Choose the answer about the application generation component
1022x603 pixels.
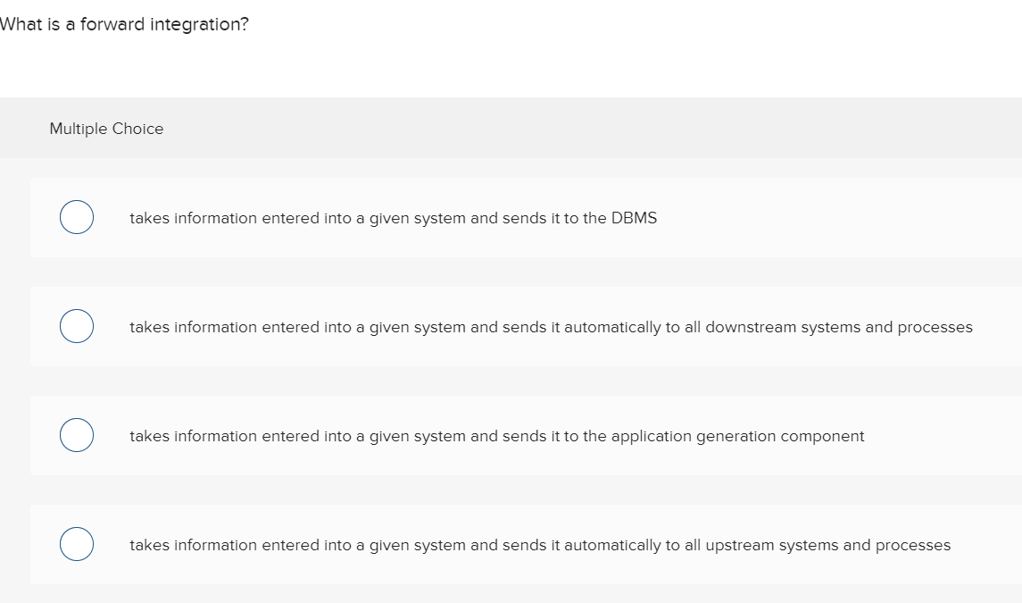[x=497, y=436]
